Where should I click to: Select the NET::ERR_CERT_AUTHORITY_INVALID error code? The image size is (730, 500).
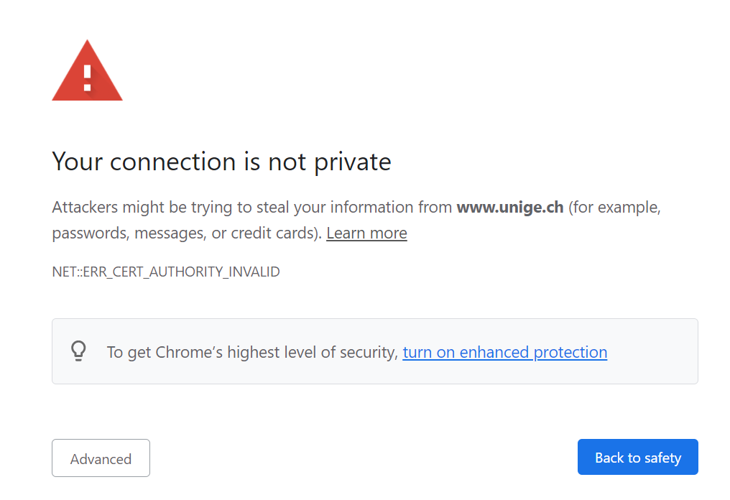click(165, 272)
